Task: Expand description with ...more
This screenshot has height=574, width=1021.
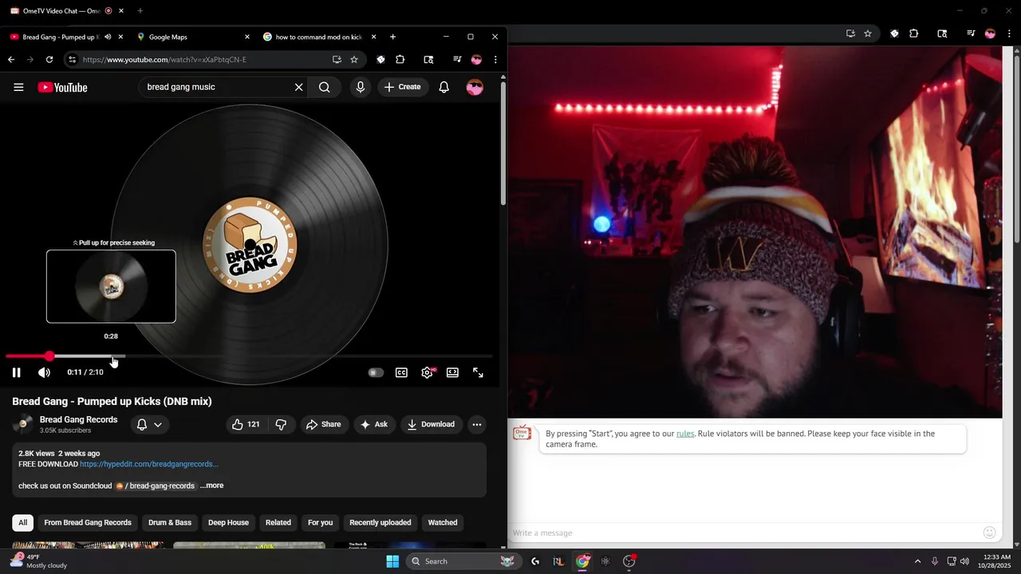Action: 211,486
